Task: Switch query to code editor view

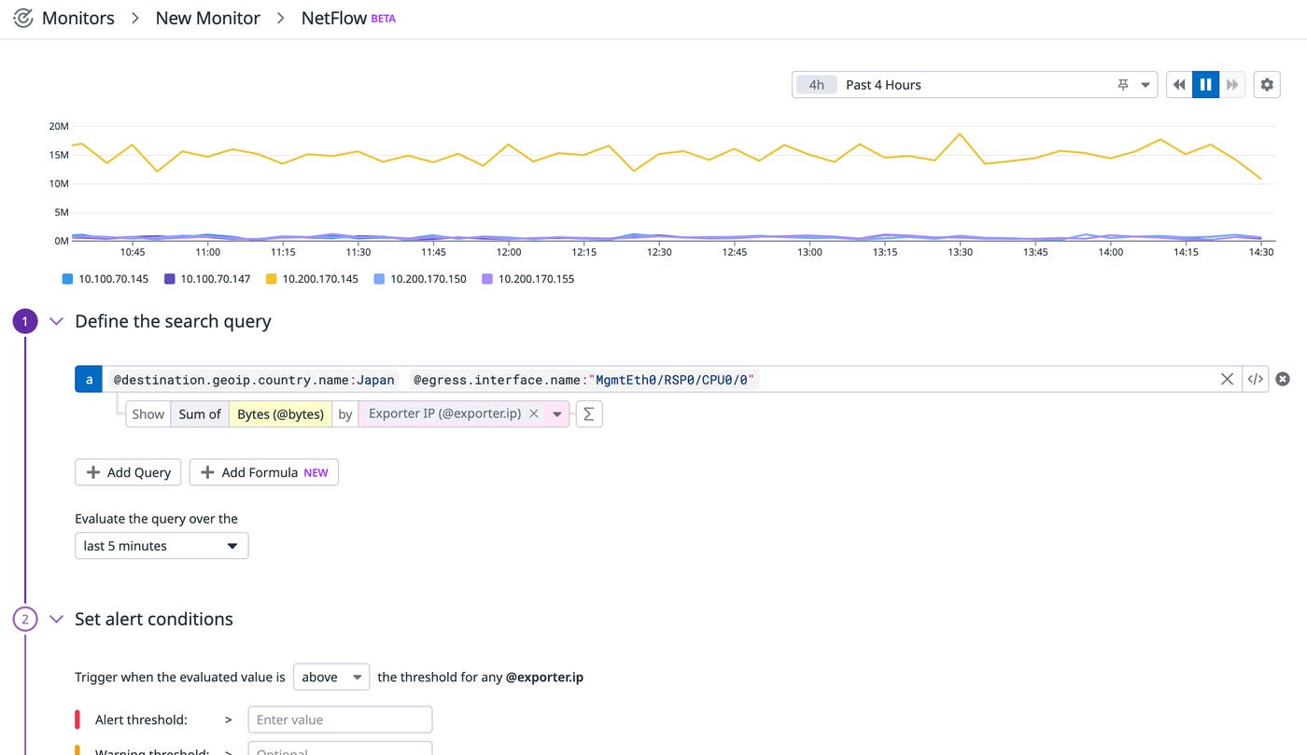Action: point(1255,379)
